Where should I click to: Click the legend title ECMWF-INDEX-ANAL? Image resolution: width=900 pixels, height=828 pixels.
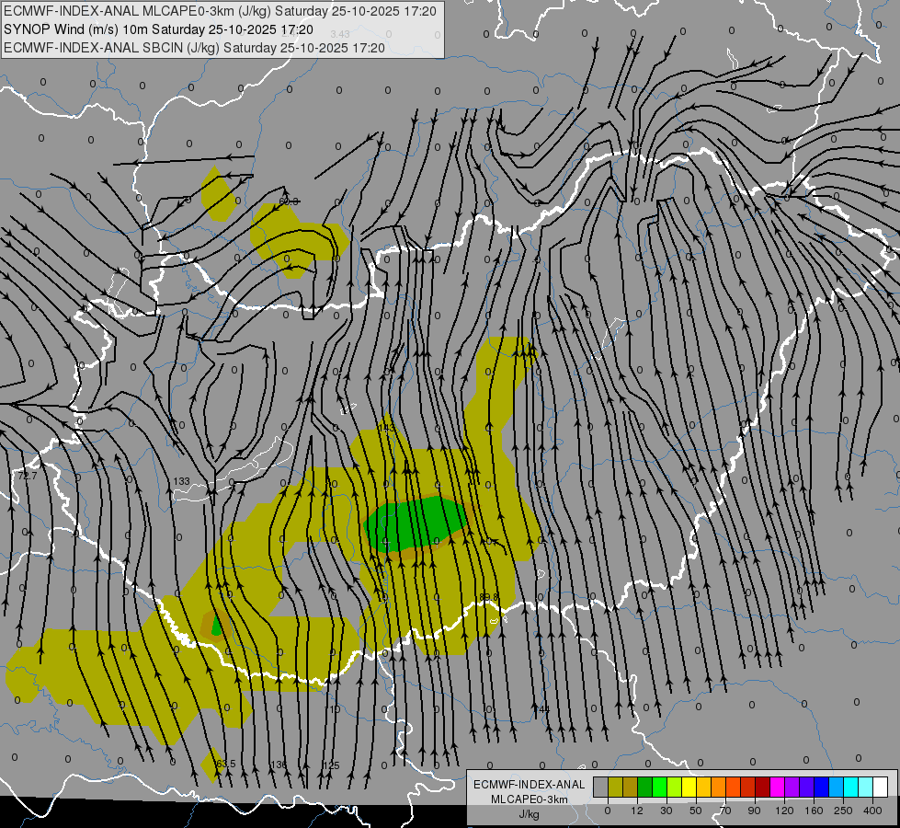tap(530, 785)
